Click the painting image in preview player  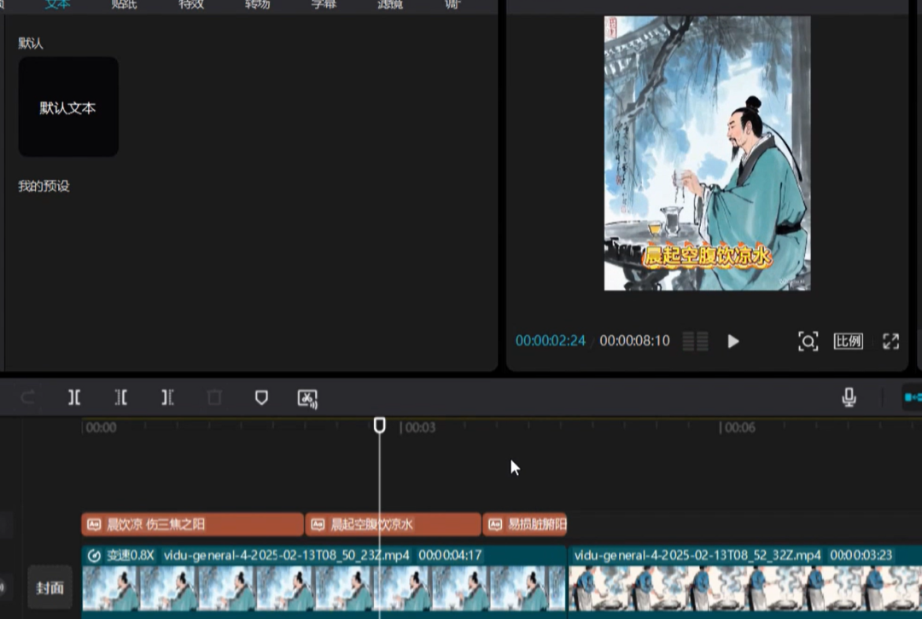point(708,153)
